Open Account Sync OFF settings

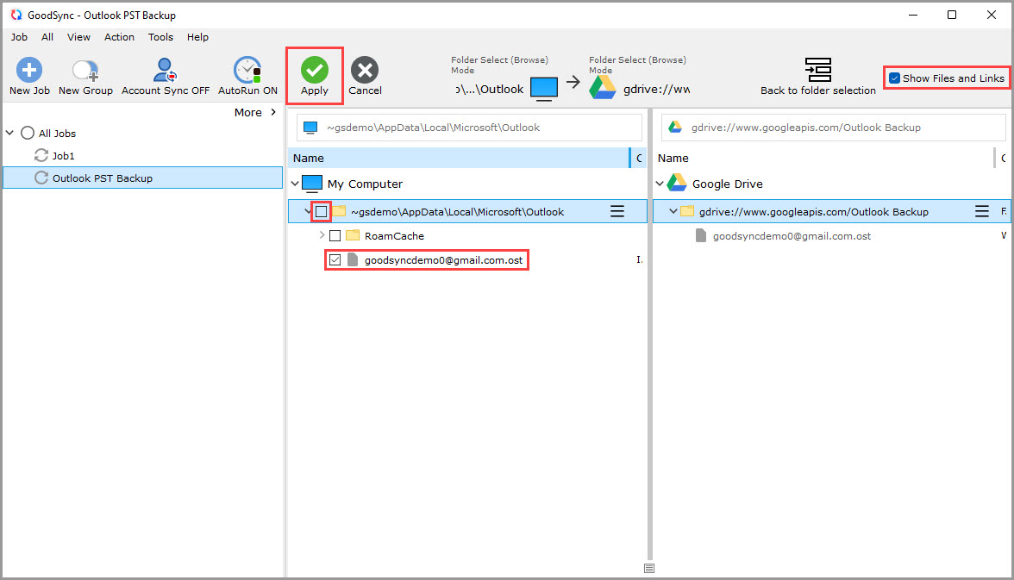pyautogui.click(x=166, y=77)
